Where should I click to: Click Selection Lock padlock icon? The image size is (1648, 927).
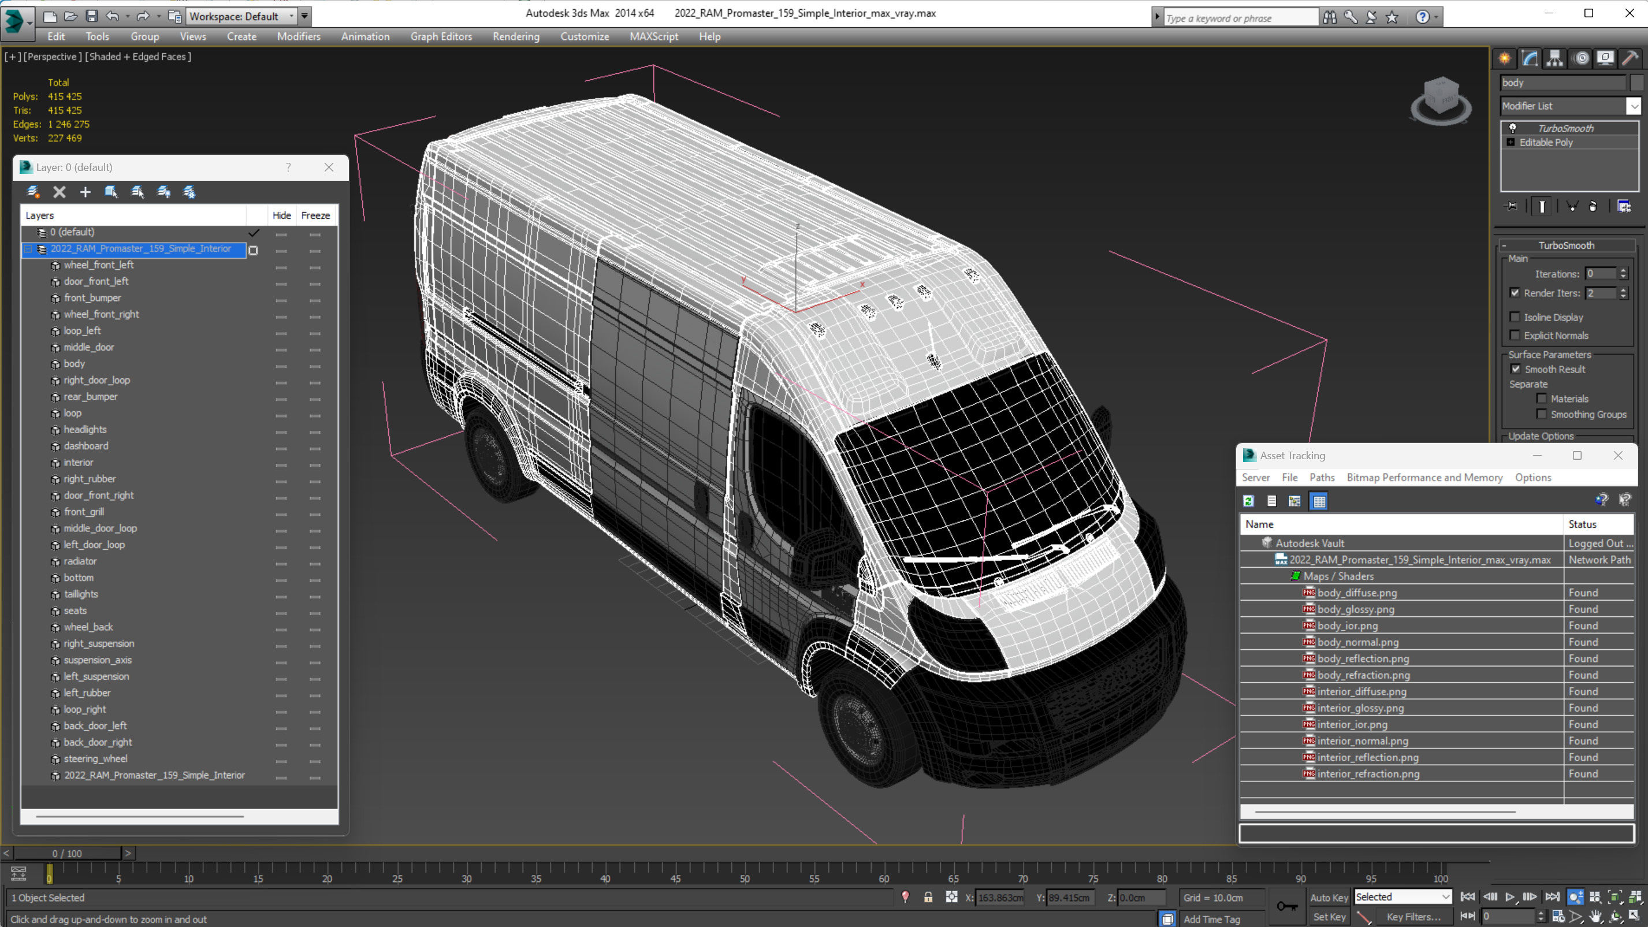coord(928,897)
